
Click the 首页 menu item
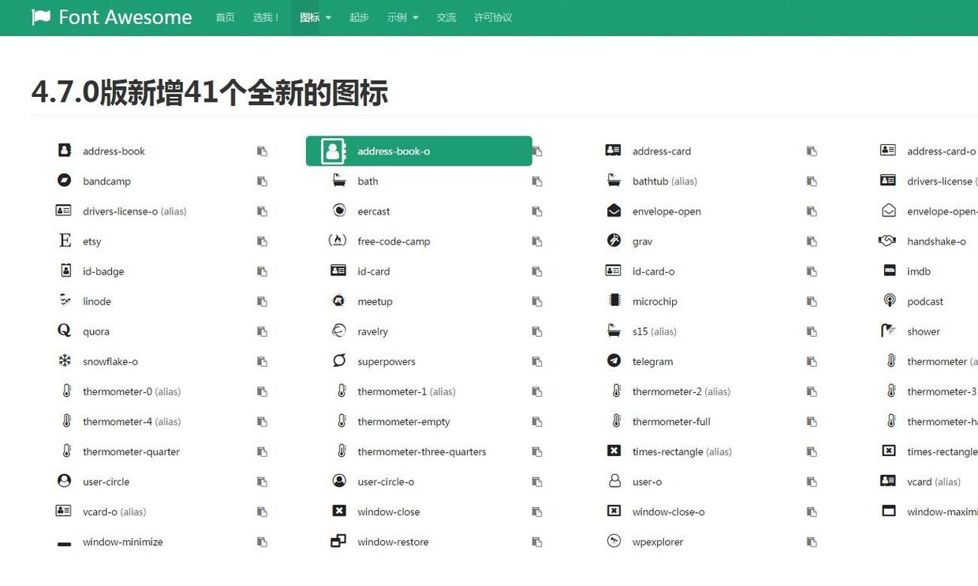pos(225,17)
